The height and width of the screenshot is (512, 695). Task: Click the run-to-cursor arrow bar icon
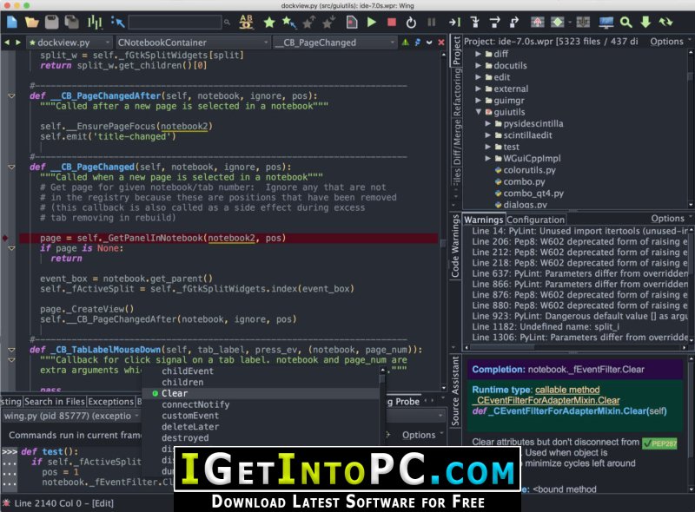454,22
